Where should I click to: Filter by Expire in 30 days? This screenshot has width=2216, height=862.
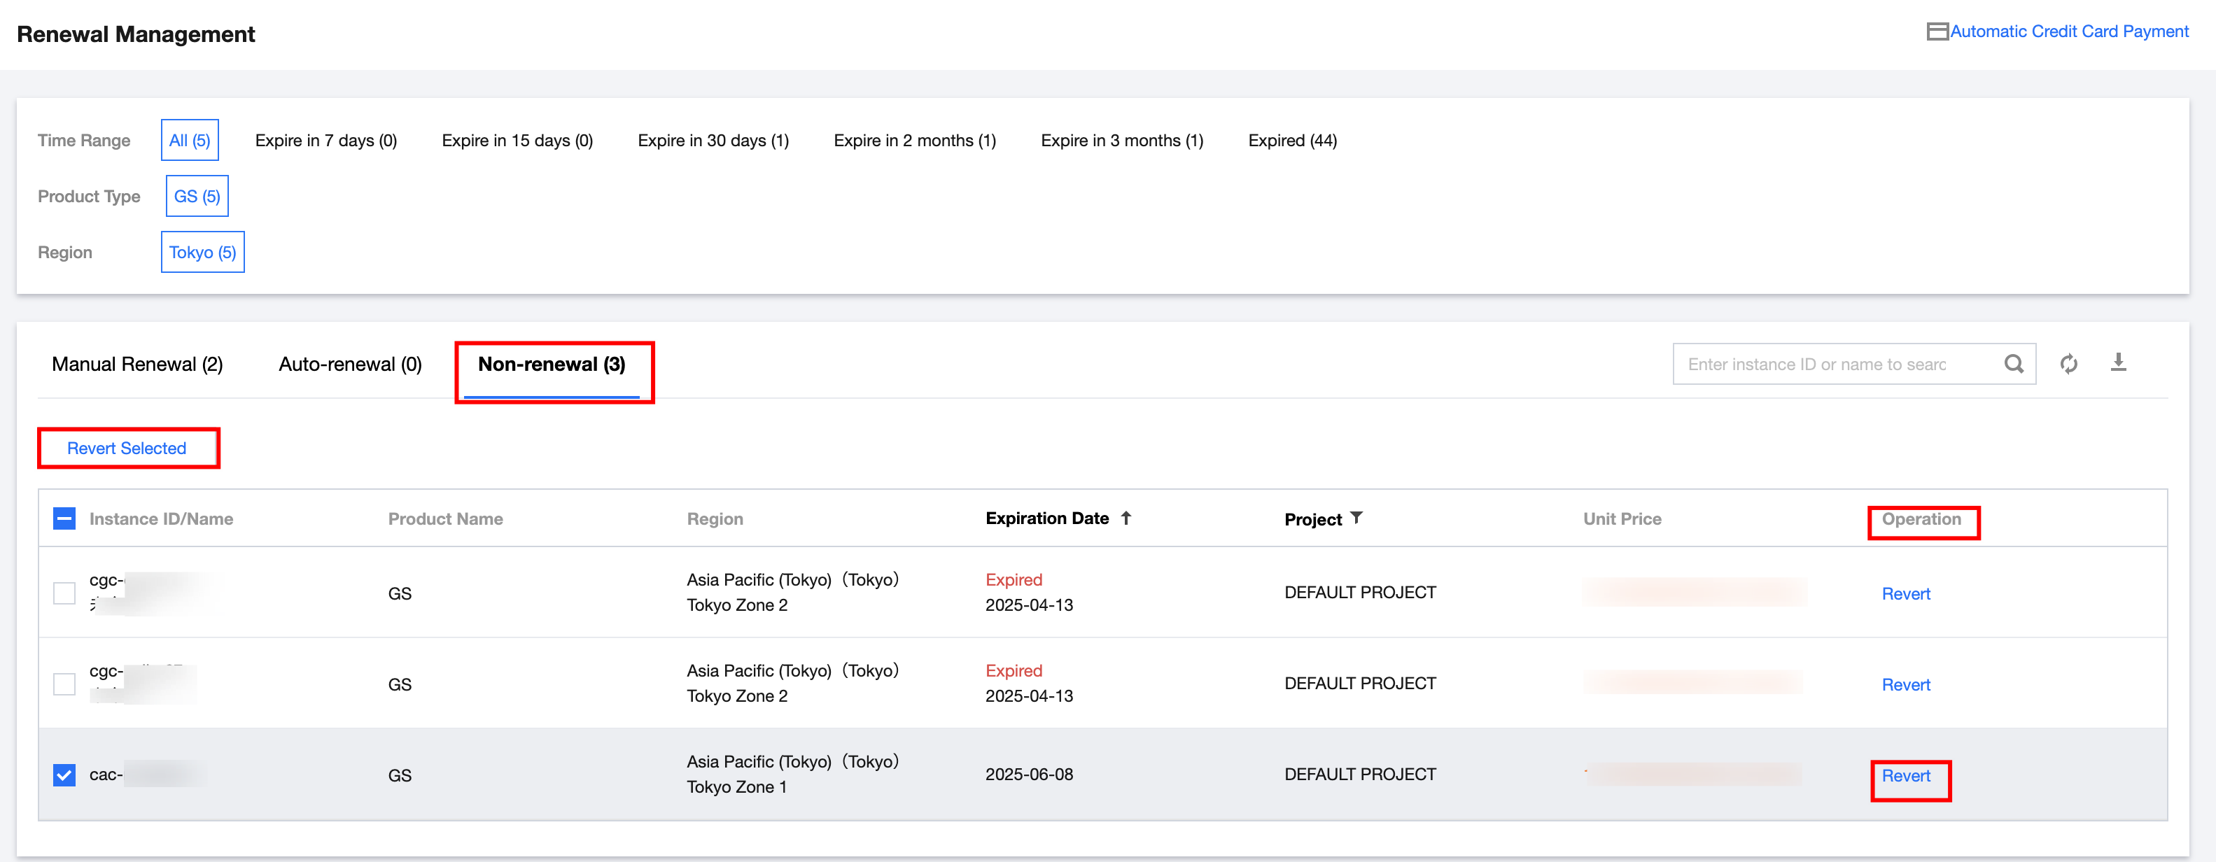click(x=713, y=140)
